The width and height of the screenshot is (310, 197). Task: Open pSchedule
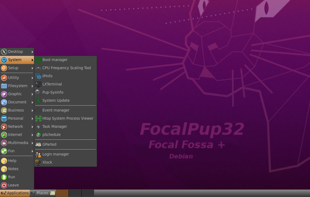66,135
